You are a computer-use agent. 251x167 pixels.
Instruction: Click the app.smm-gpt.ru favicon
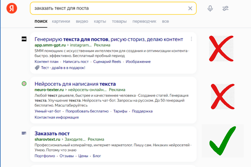tap(24, 39)
